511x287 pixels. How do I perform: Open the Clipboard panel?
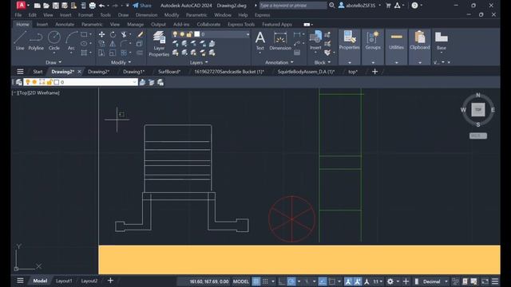pos(420,41)
